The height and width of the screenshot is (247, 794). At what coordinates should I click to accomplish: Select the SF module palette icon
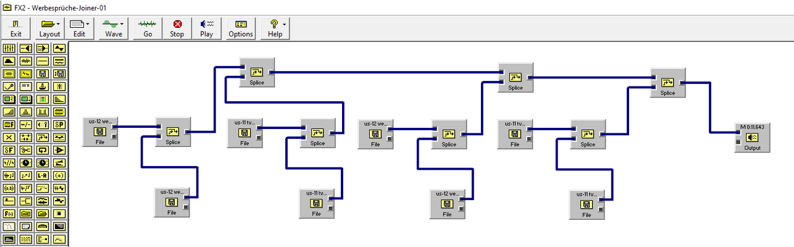pyautogui.click(x=9, y=151)
